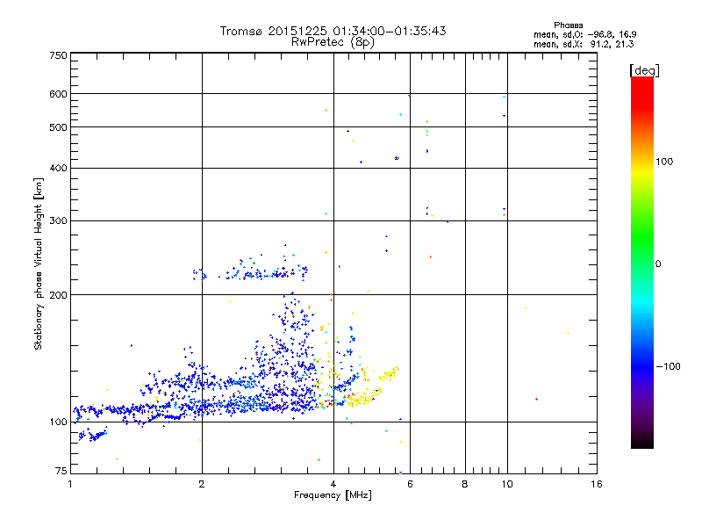Click the '500' y-axis label
This screenshot has width=702, height=527.
pos(58,127)
